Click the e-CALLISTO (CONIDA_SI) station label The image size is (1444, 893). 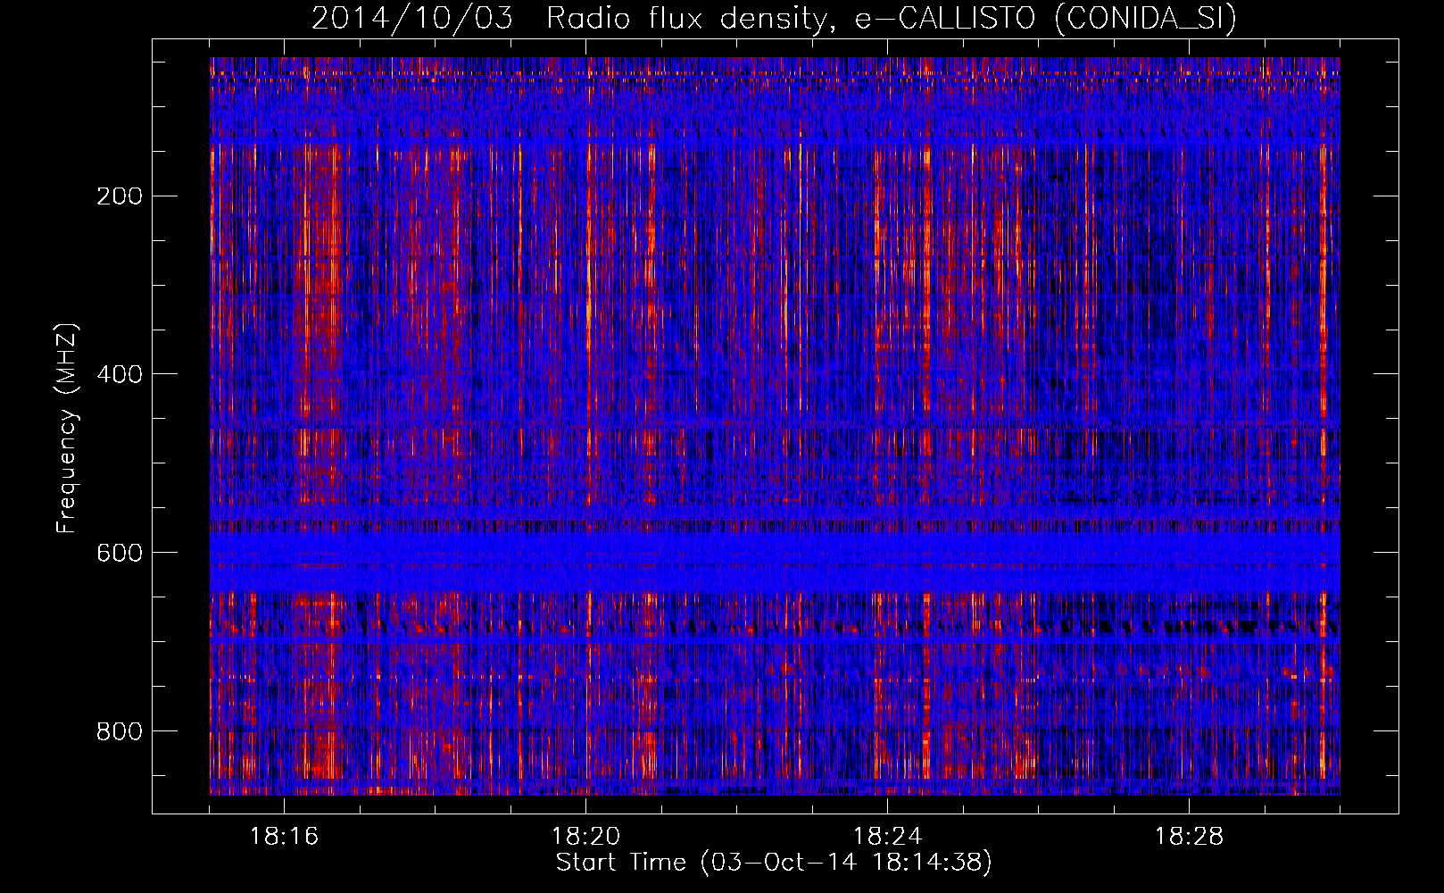click(x=1045, y=19)
